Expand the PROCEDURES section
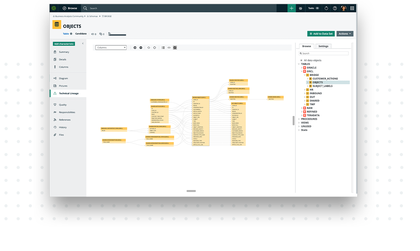 pos(300,119)
